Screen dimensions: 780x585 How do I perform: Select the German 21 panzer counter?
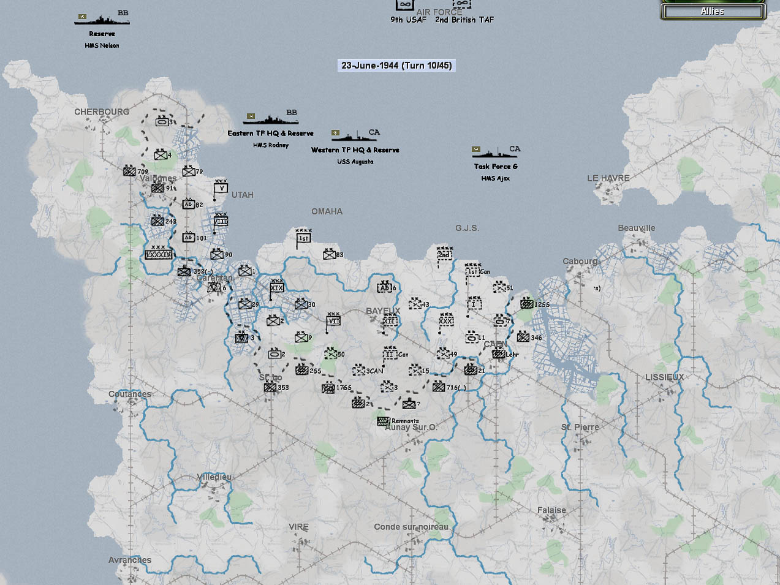pos(470,370)
